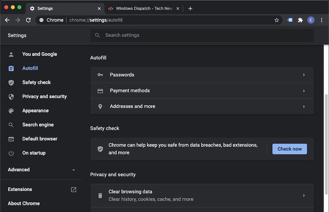This screenshot has height=212, width=329.
Task: Click the power icon beside On startup
Action: click(x=11, y=153)
